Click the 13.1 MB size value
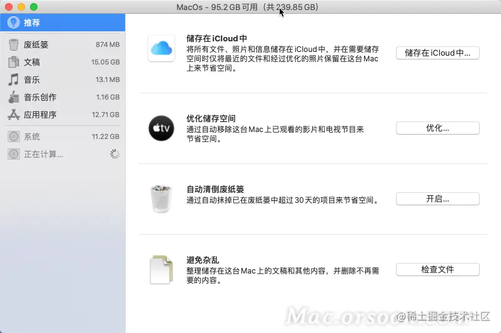This screenshot has width=501, height=333. click(108, 79)
